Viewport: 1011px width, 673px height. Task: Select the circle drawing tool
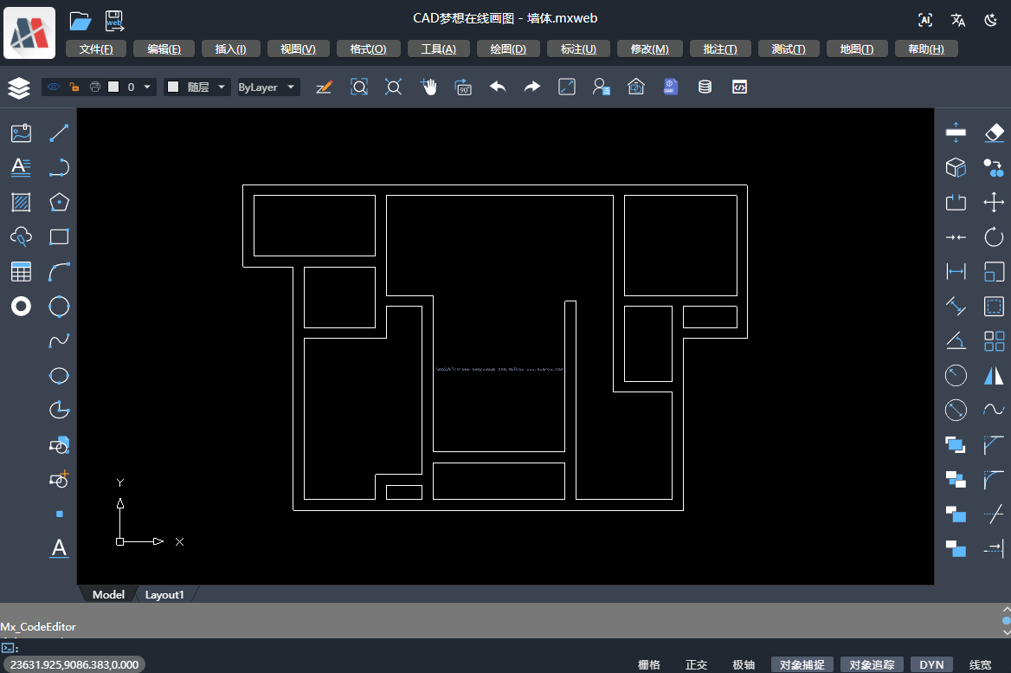point(60,306)
